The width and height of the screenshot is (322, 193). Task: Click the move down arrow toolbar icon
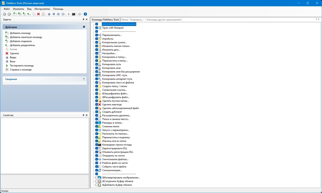coord(54,14)
